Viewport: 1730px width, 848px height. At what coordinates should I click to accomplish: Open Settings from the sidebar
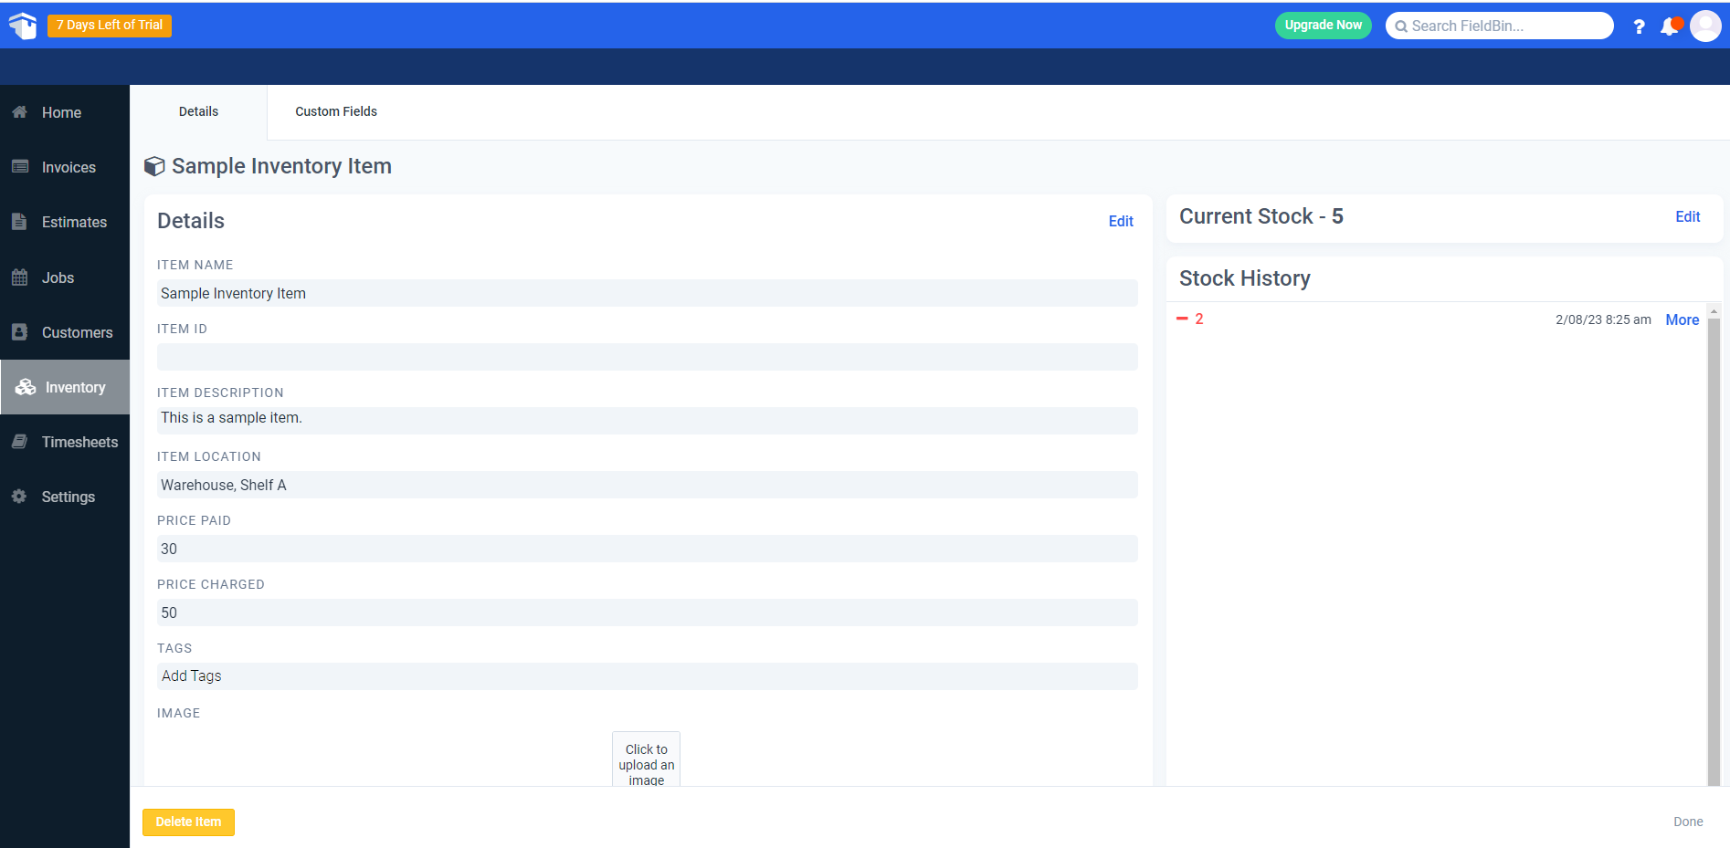point(65,497)
